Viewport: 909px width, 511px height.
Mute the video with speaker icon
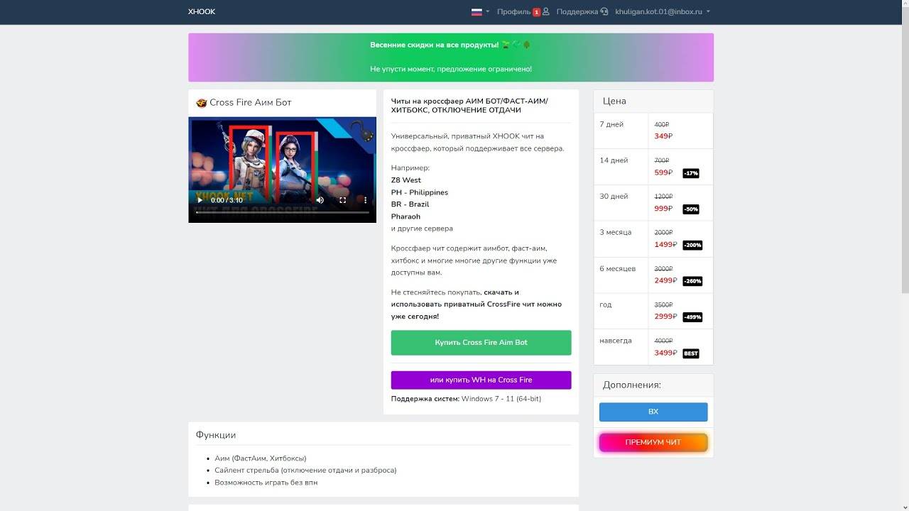[320, 200]
